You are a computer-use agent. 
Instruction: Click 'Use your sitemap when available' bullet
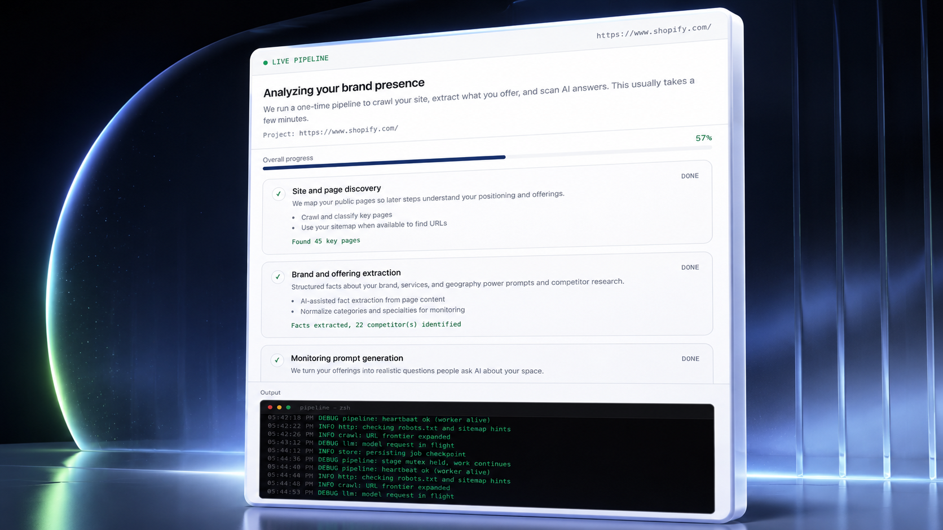pyautogui.click(x=374, y=225)
